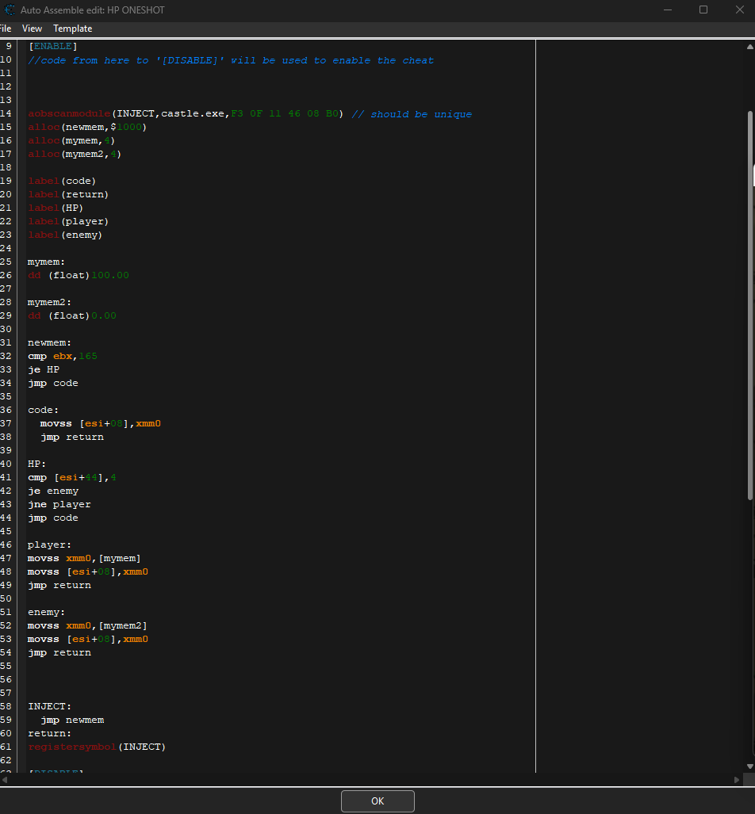Click the horizontal scrollbar left arrow
Screen dimensions: 755x814
6,779
